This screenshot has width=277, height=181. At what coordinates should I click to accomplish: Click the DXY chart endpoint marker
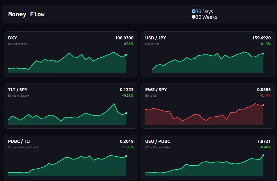click(x=126, y=55)
